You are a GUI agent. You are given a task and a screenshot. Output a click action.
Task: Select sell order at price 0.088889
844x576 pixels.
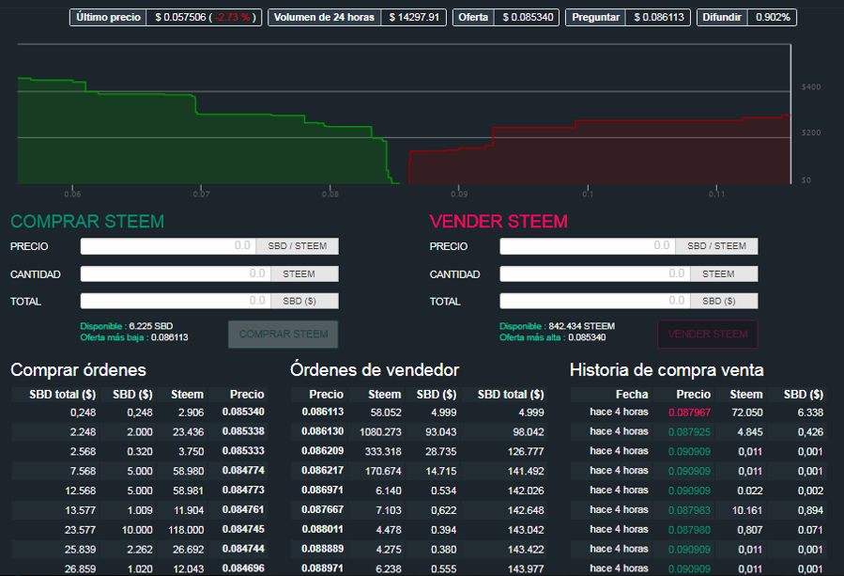(419, 549)
